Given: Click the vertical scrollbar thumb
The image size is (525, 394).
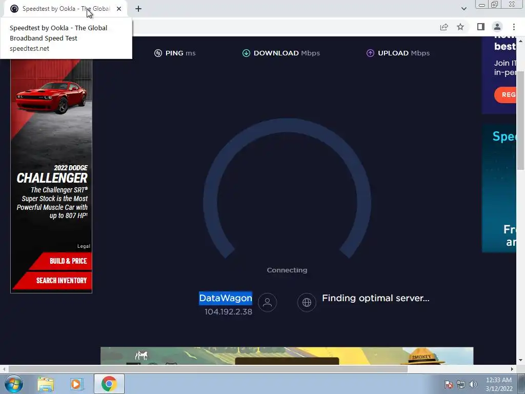Looking at the screenshot, I should click(x=521, y=121).
